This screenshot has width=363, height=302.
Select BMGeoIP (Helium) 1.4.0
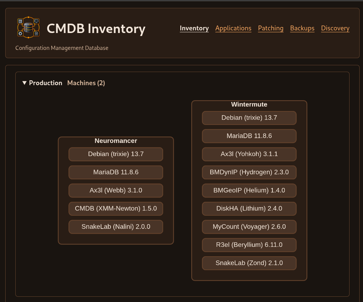pyautogui.click(x=249, y=190)
